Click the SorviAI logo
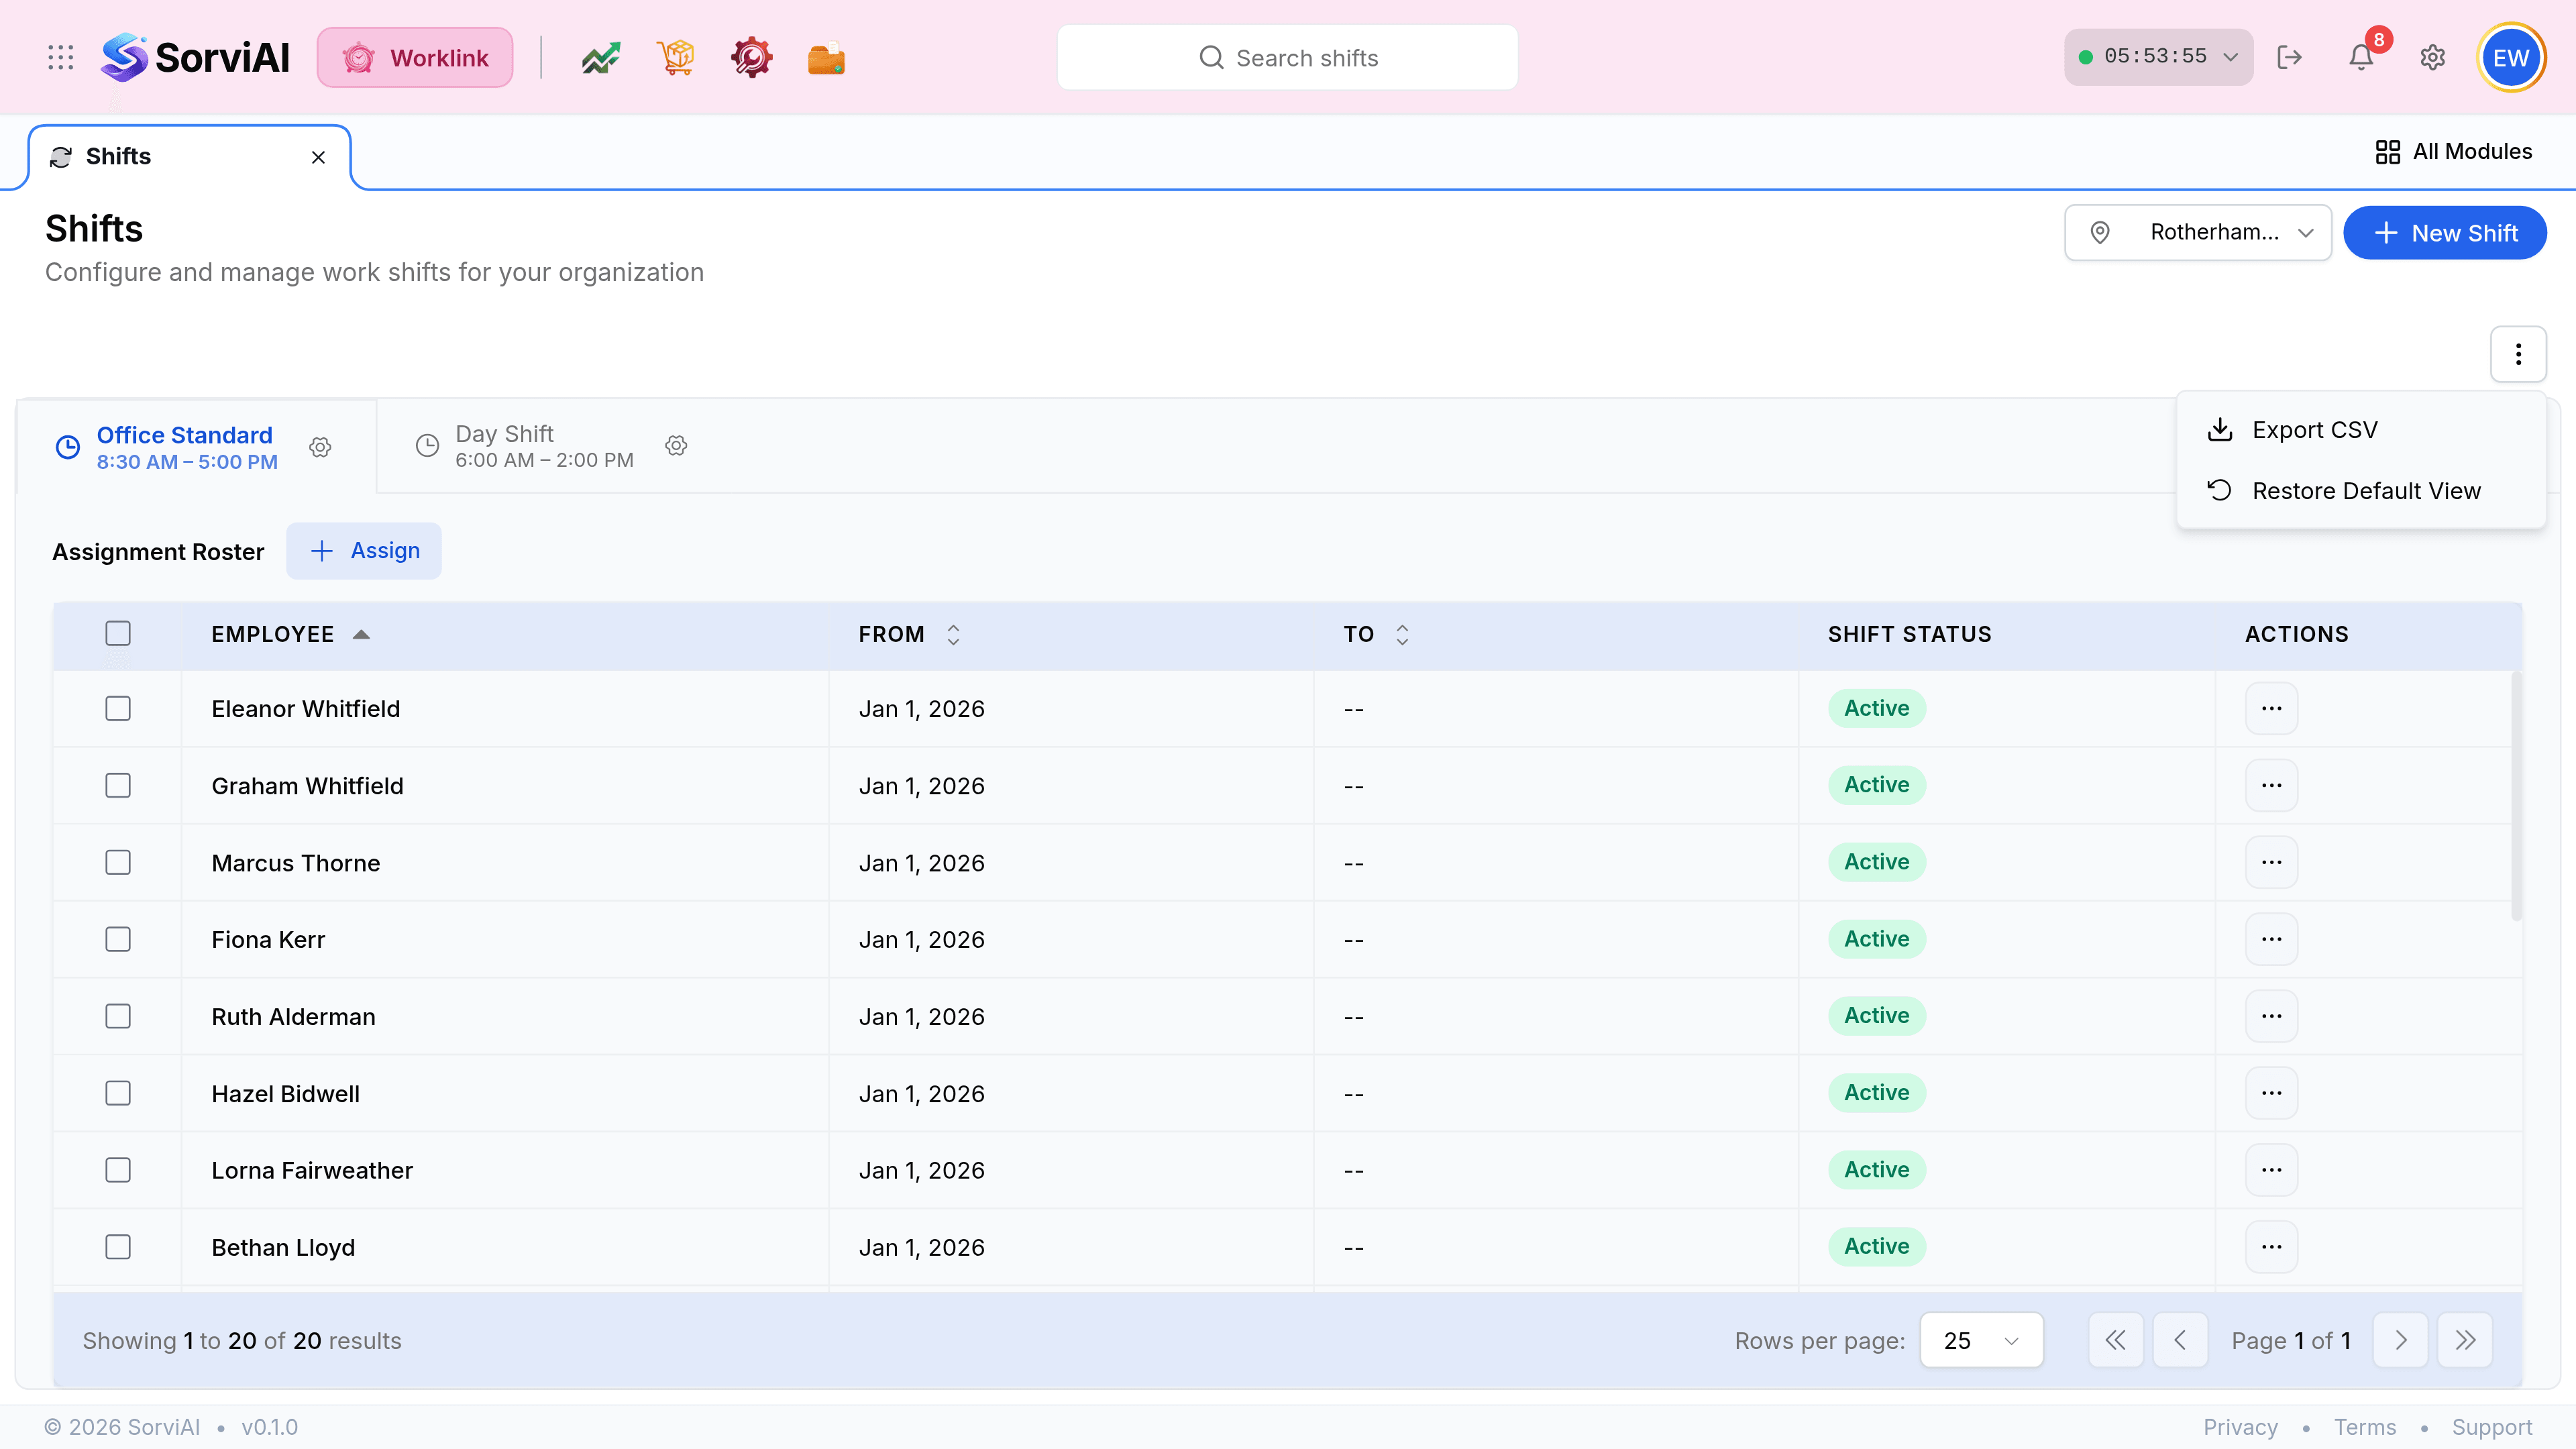 click(x=195, y=57)
